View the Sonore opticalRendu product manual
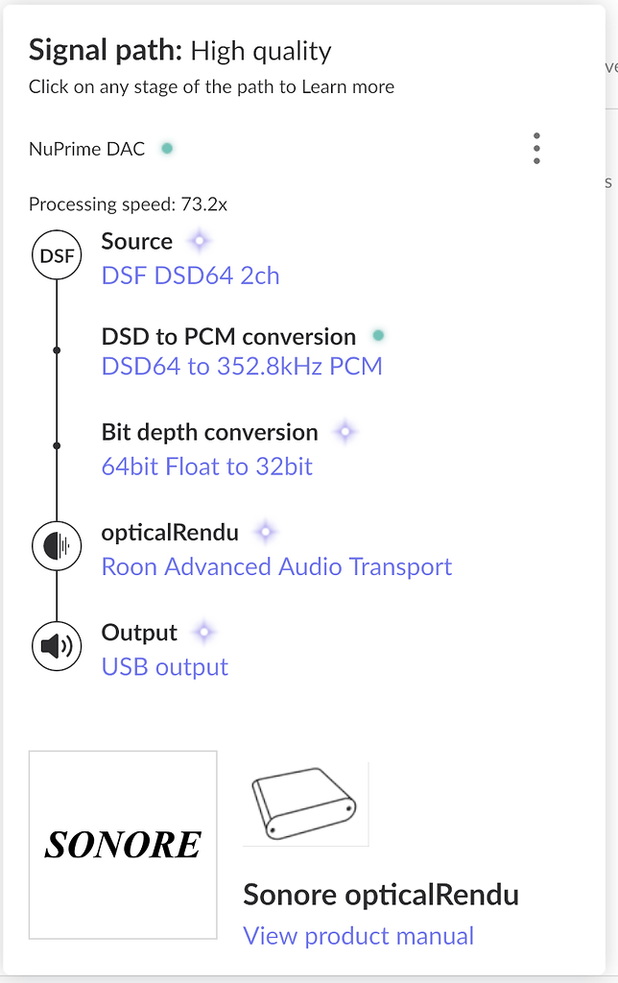The height and width of the screenshot is (983, 618). tap(359, 936)
